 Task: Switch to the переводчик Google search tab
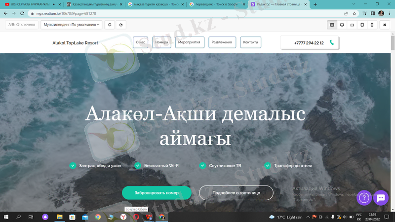click(217, 4)
